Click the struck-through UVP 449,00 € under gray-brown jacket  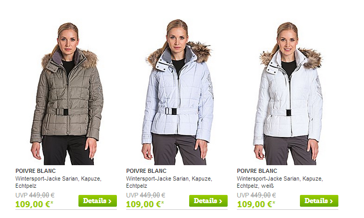point(35,195)
